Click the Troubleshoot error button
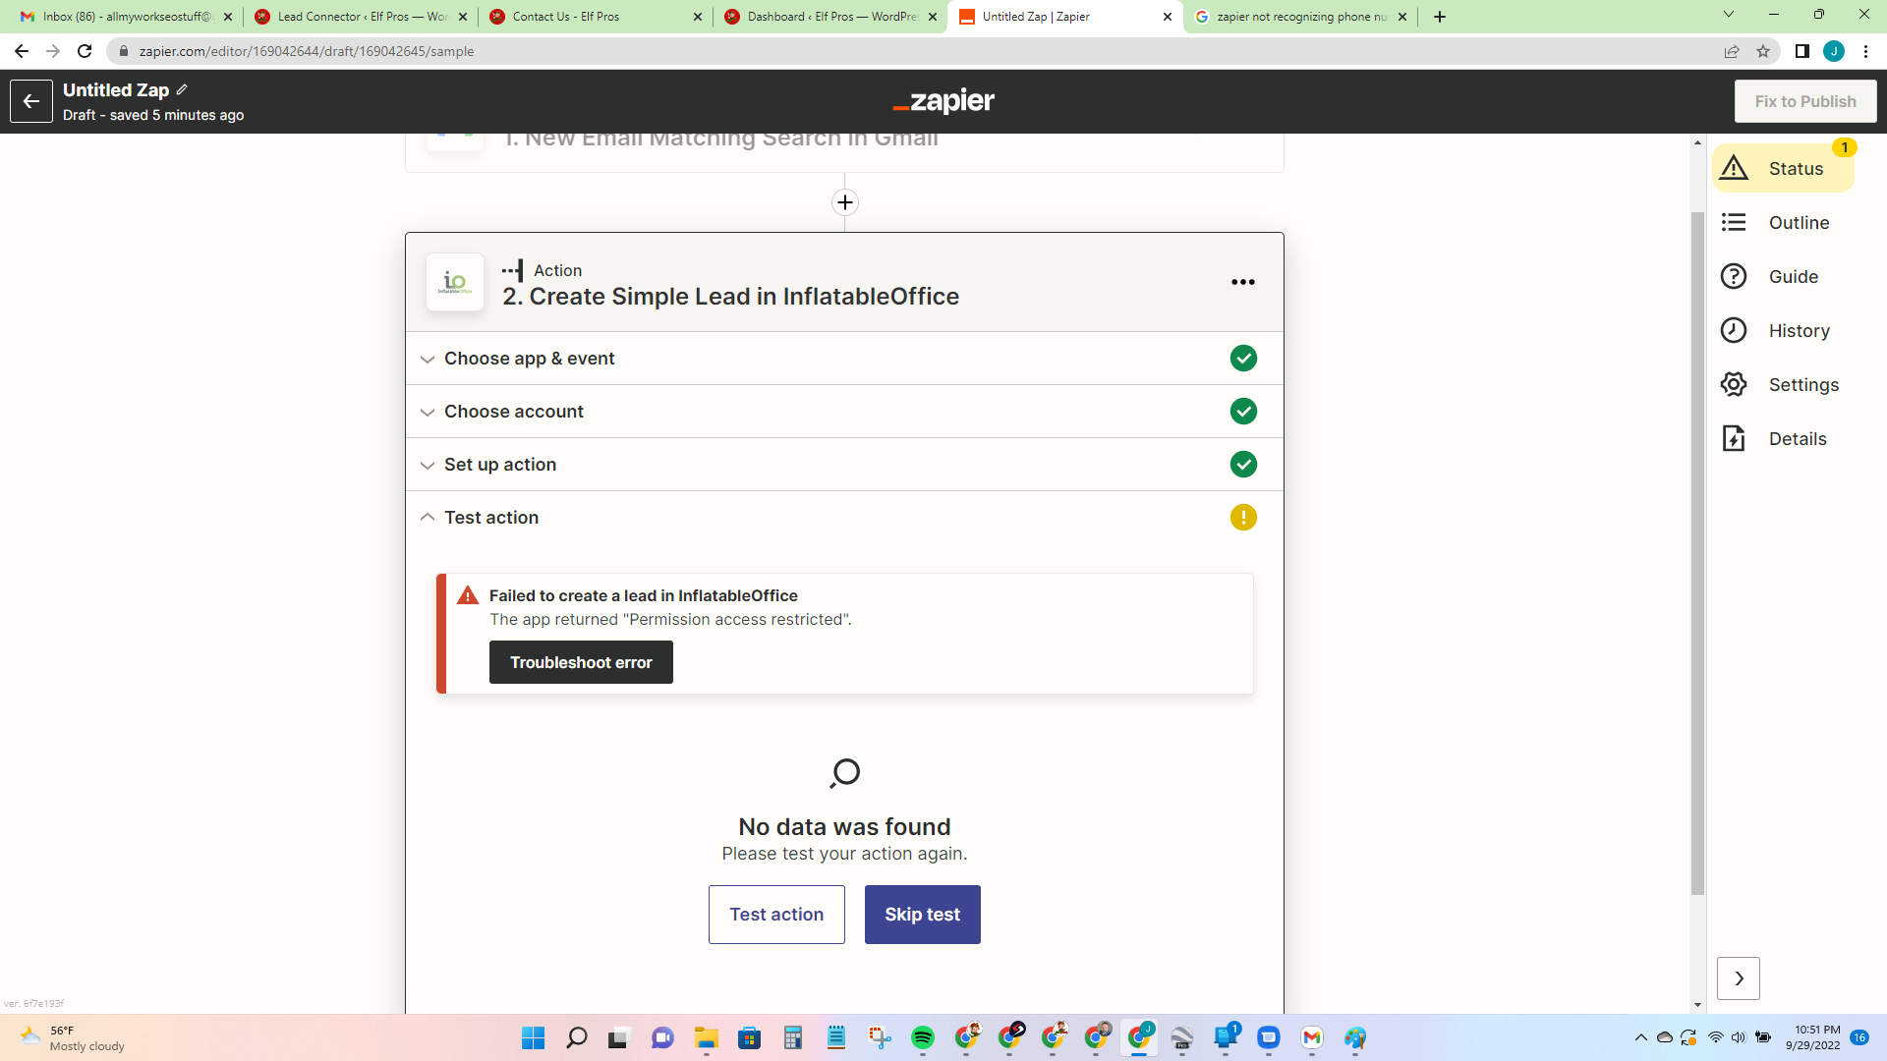Viewport: 1887px width, 1061px height. point(581,662)
